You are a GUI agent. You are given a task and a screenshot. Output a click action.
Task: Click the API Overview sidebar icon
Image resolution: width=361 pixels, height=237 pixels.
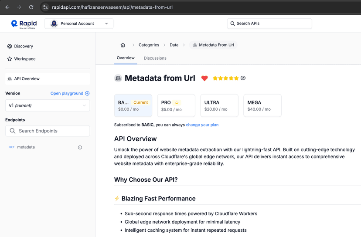coord(10,79)
